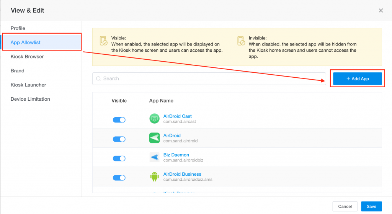
Task: Click package name com.sand.aircast
Action: point(180,121)
